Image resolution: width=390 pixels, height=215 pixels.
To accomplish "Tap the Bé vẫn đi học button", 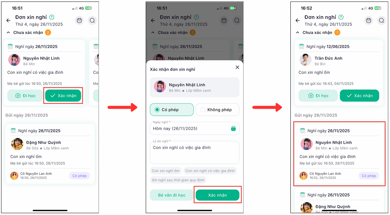I will click(x=172, y=195).
